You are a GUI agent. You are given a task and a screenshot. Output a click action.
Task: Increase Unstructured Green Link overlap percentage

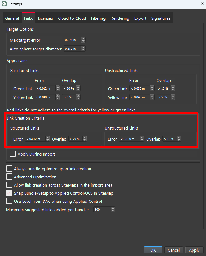pos(173,87)
